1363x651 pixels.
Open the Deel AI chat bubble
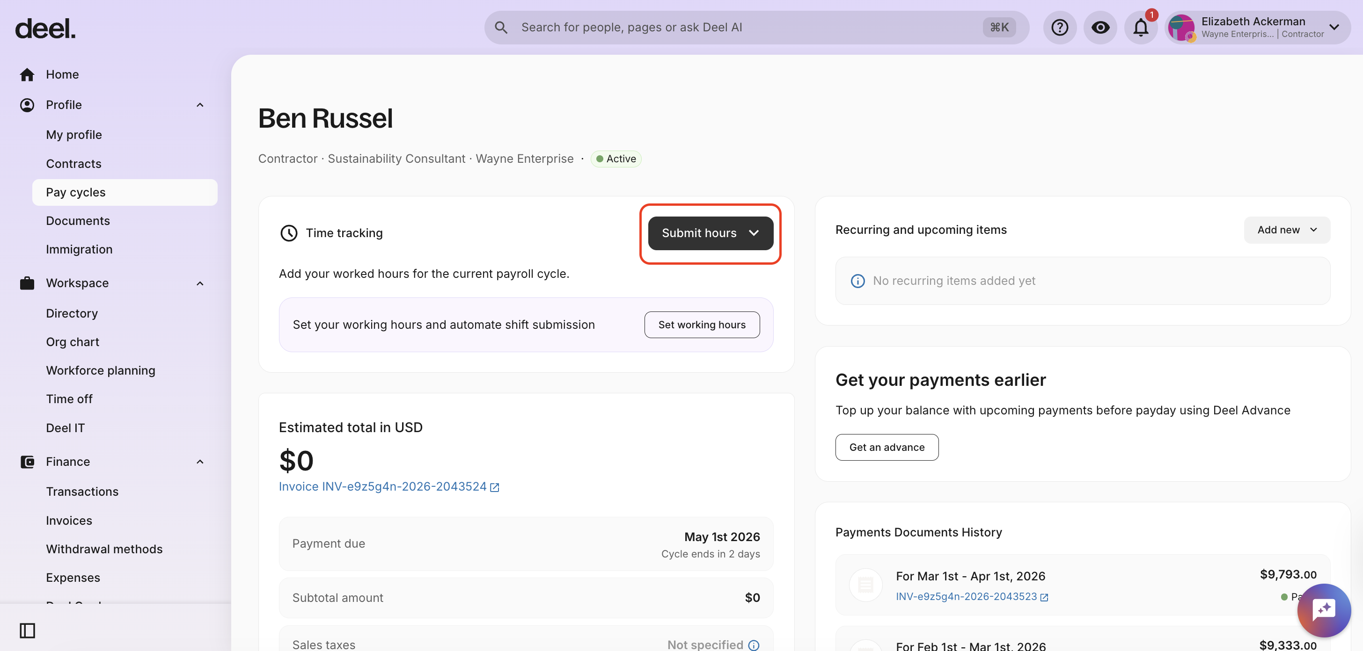(1324, 610)
